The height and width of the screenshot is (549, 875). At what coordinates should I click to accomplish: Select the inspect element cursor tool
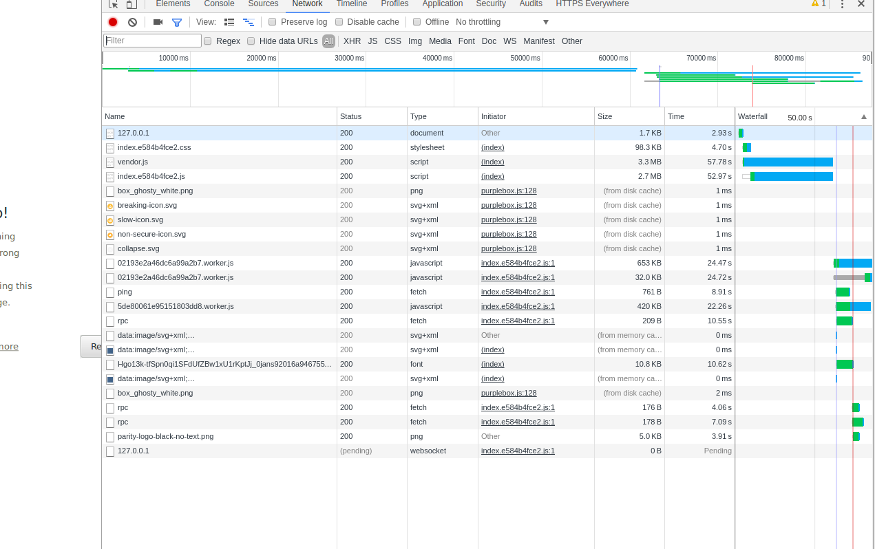tap(113, 5)
